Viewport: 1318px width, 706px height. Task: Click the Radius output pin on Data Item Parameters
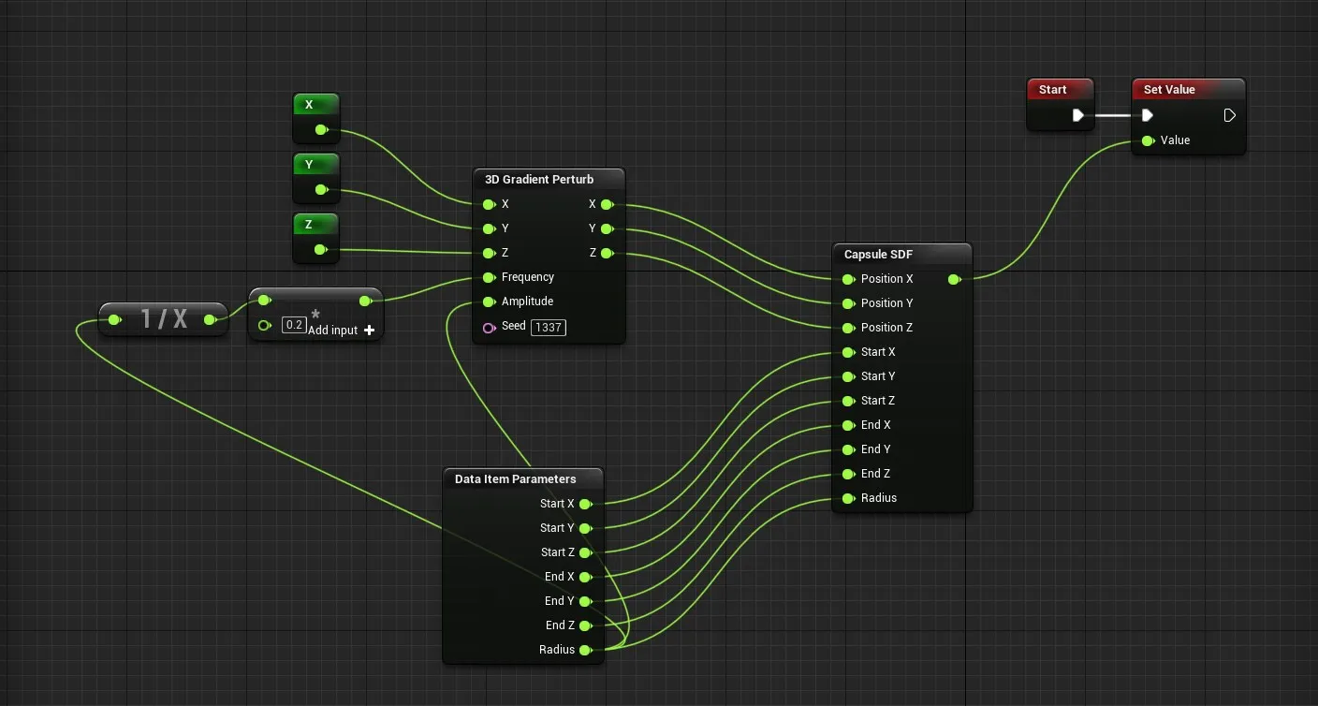585,650
